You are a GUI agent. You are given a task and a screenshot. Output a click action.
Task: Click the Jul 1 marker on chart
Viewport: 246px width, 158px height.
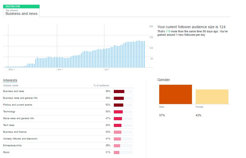click(x=107, y=69)
